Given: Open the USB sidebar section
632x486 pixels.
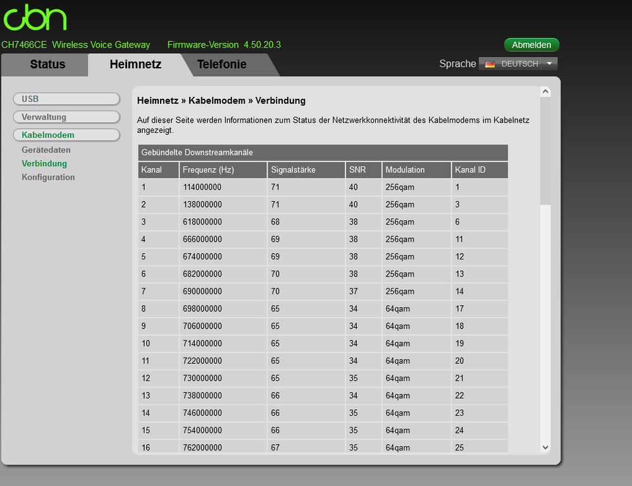Looking at the screenshot, I should point(66,99).
